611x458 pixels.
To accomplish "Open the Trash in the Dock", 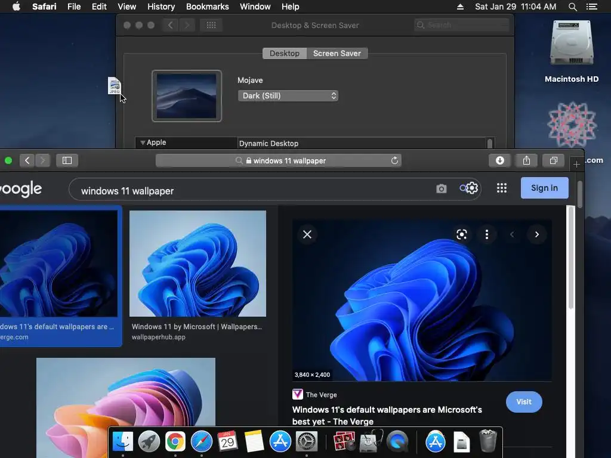I will click(488, 441).
